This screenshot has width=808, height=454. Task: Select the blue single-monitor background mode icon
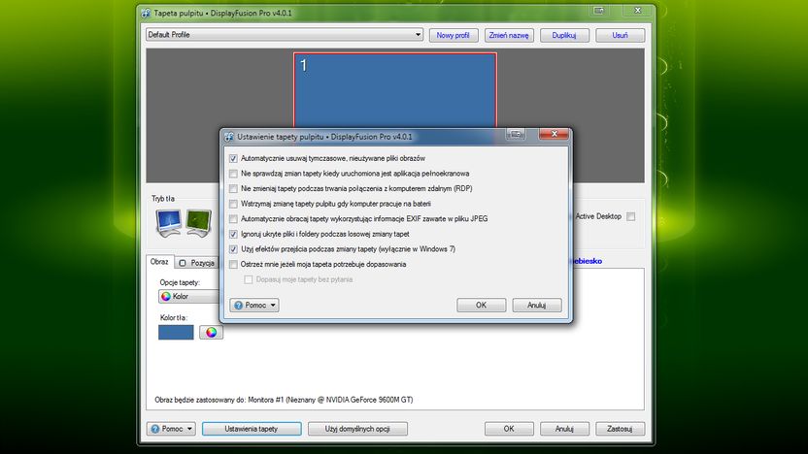point(169,223)
